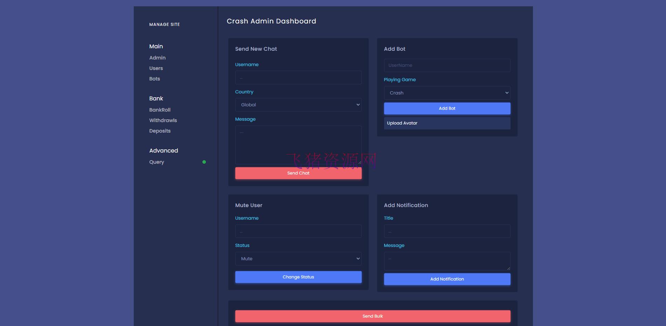666x326 pixels.
Task: Open the Admin page in sidebar
Action: [157, 58]
